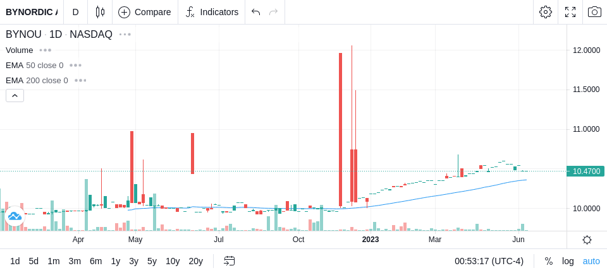Screen dimensions: 607x273
Task: Select the 20y time range
Action: [x=195, y=261]
